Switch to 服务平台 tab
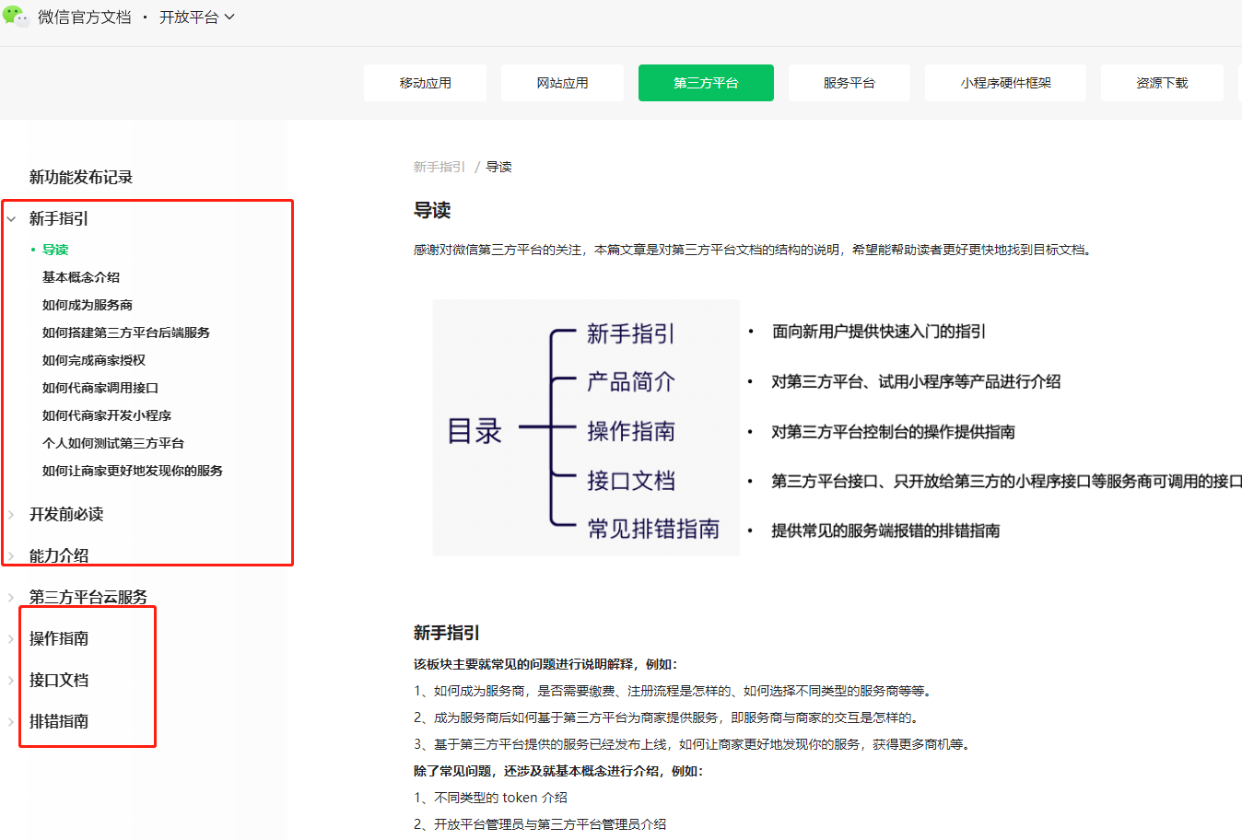 [849, 83]
